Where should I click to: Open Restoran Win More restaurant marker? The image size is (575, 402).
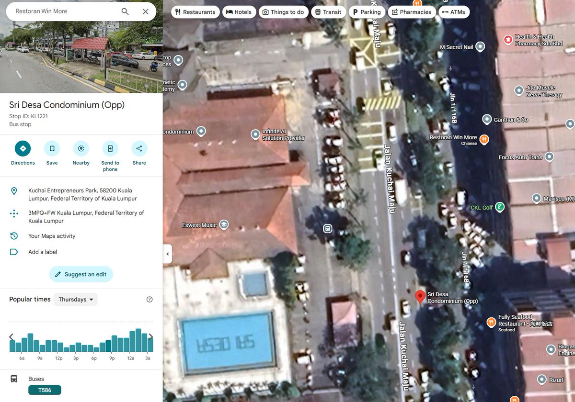tap(484, 140)
